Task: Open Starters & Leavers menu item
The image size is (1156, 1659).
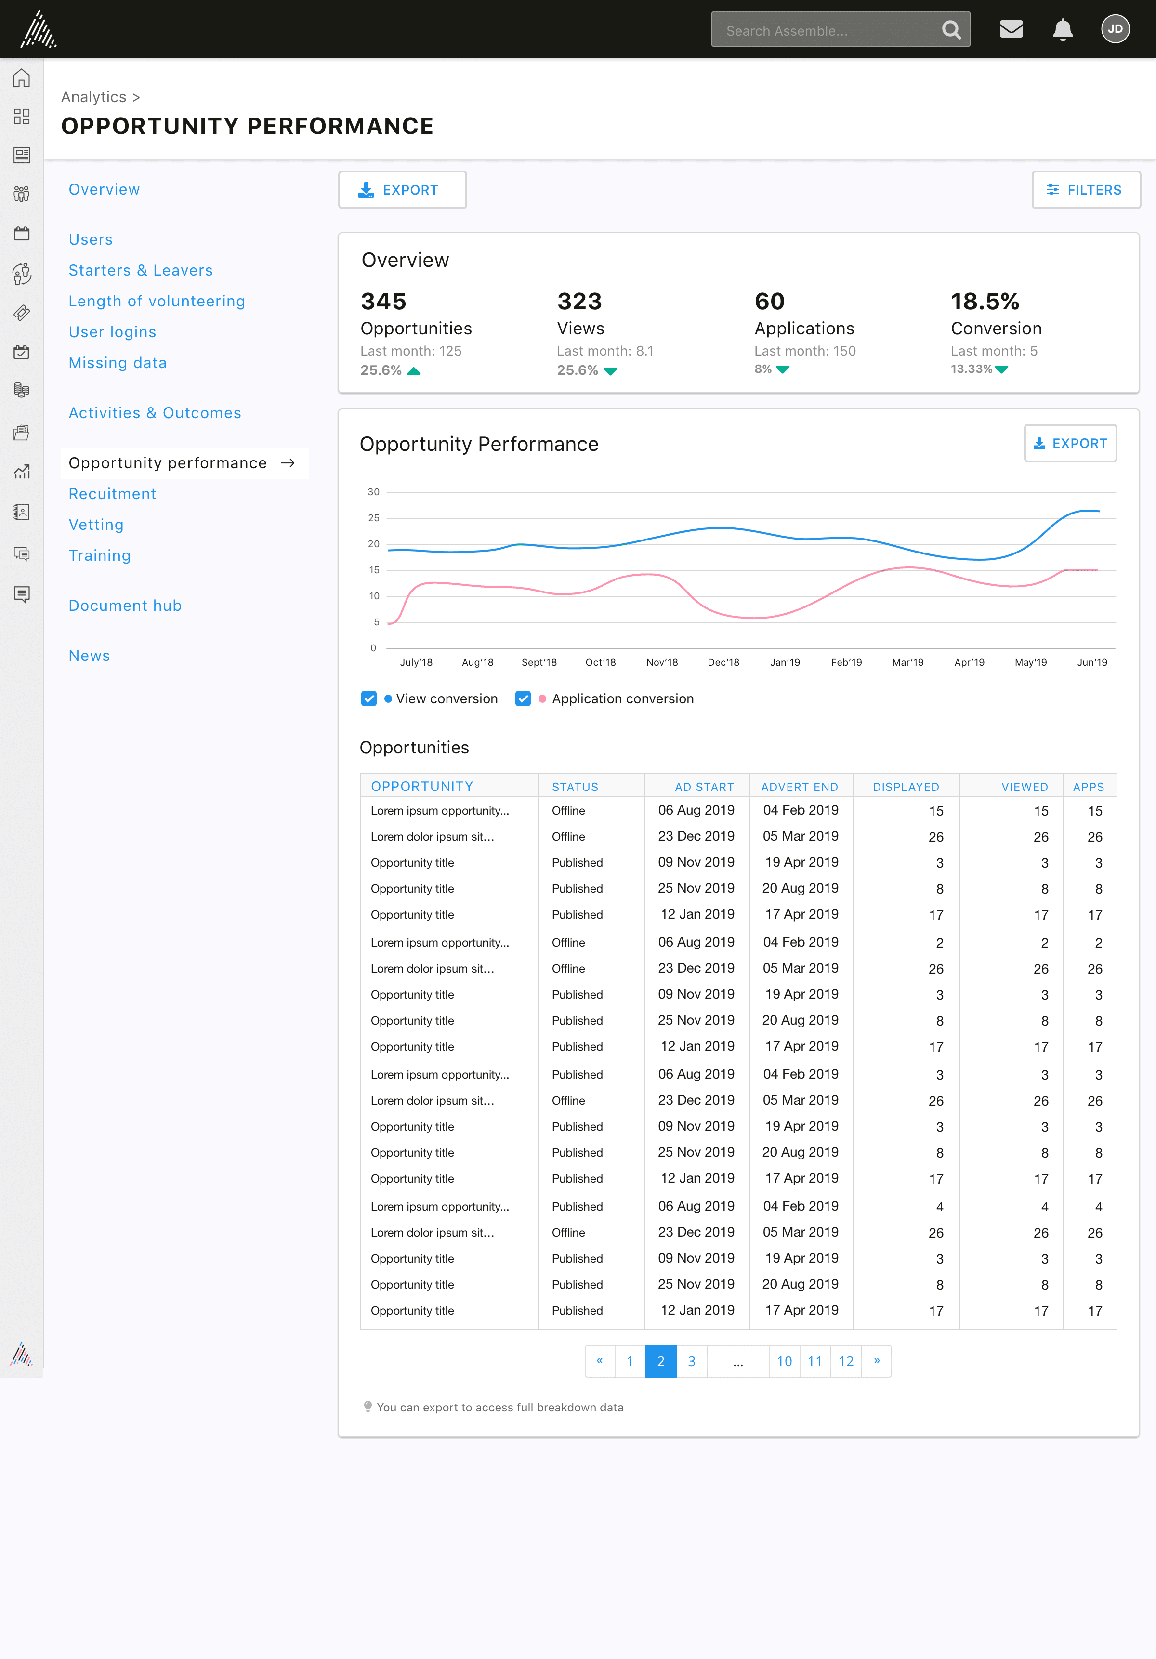Action: (x=141, y=270)
